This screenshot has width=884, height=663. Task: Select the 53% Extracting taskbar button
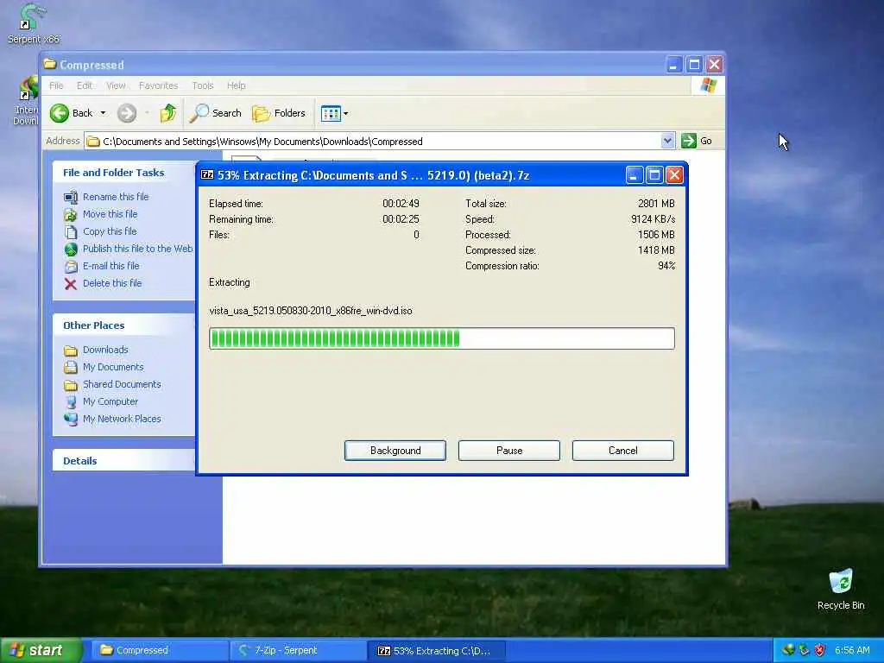click(x=437, y=651)
